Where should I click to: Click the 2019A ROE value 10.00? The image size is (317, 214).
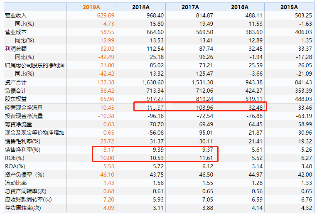coord(107,158)
